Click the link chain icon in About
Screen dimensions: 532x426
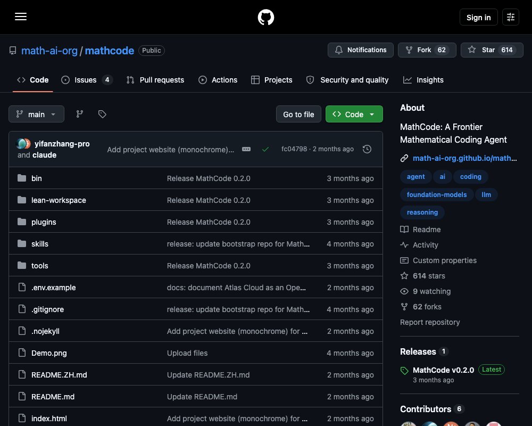click(404, 158)
